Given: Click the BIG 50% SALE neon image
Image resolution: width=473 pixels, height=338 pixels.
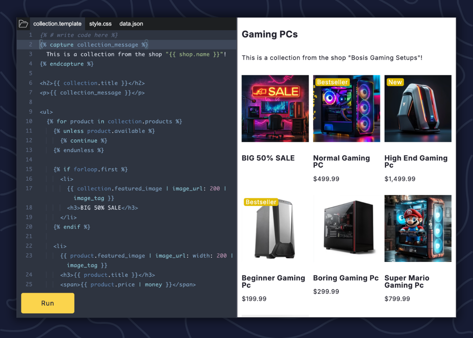Looking at the screenshot, I should [275, 108].
